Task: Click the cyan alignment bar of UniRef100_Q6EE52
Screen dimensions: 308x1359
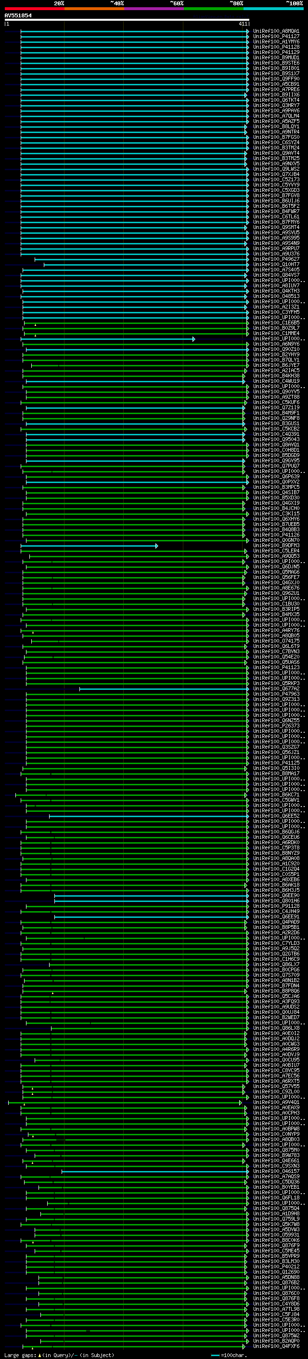Action: pyautogui.click(x=149, y=816)
